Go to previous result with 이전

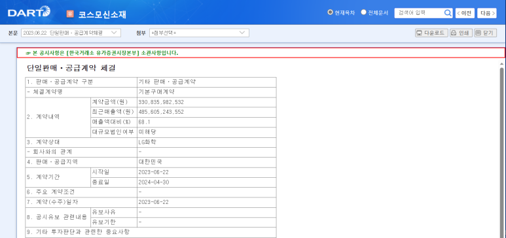(x=465, y=13)
